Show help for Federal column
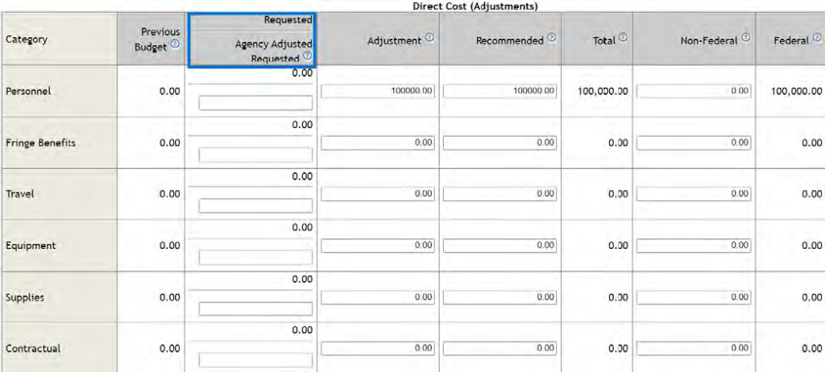This screenshot has height=372, width=825. coord(817,38)
